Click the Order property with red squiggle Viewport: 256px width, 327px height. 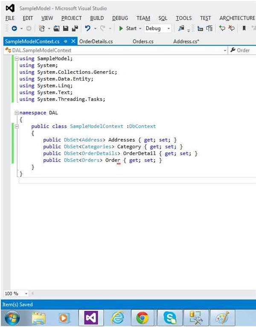click(113, 161)
